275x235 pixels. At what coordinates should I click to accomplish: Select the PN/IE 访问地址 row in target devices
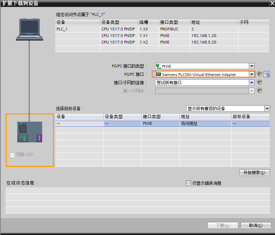[162, 124]
